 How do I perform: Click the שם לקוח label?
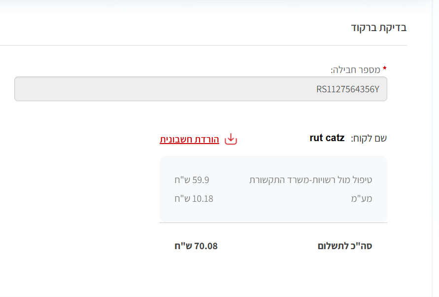point(369,138)
